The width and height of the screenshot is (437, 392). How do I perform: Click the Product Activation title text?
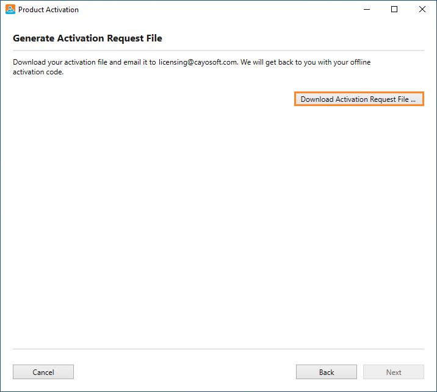click(48, 10)
